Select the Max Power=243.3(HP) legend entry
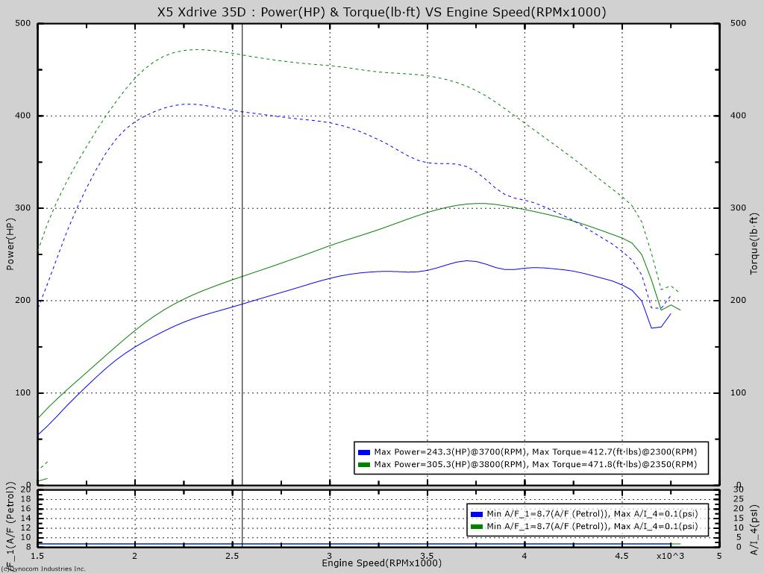This screenshot has height=573, width=764. (535, 452)
